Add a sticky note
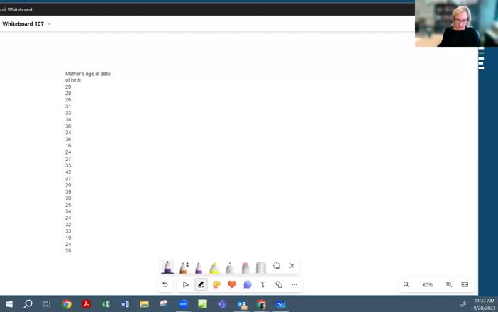This screenshot has height=312, width=498. point(216,284)
